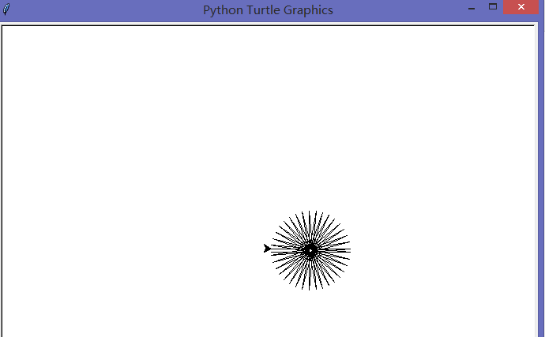Maximize the Python Turtle Graphics window

click(493, 6)
